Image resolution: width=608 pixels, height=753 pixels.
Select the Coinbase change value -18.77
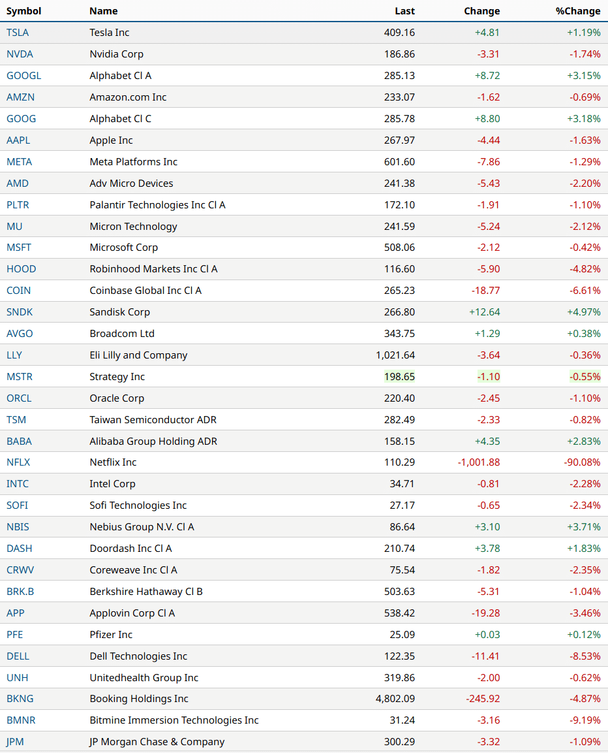pyautogui.click(x=485, y=291)
